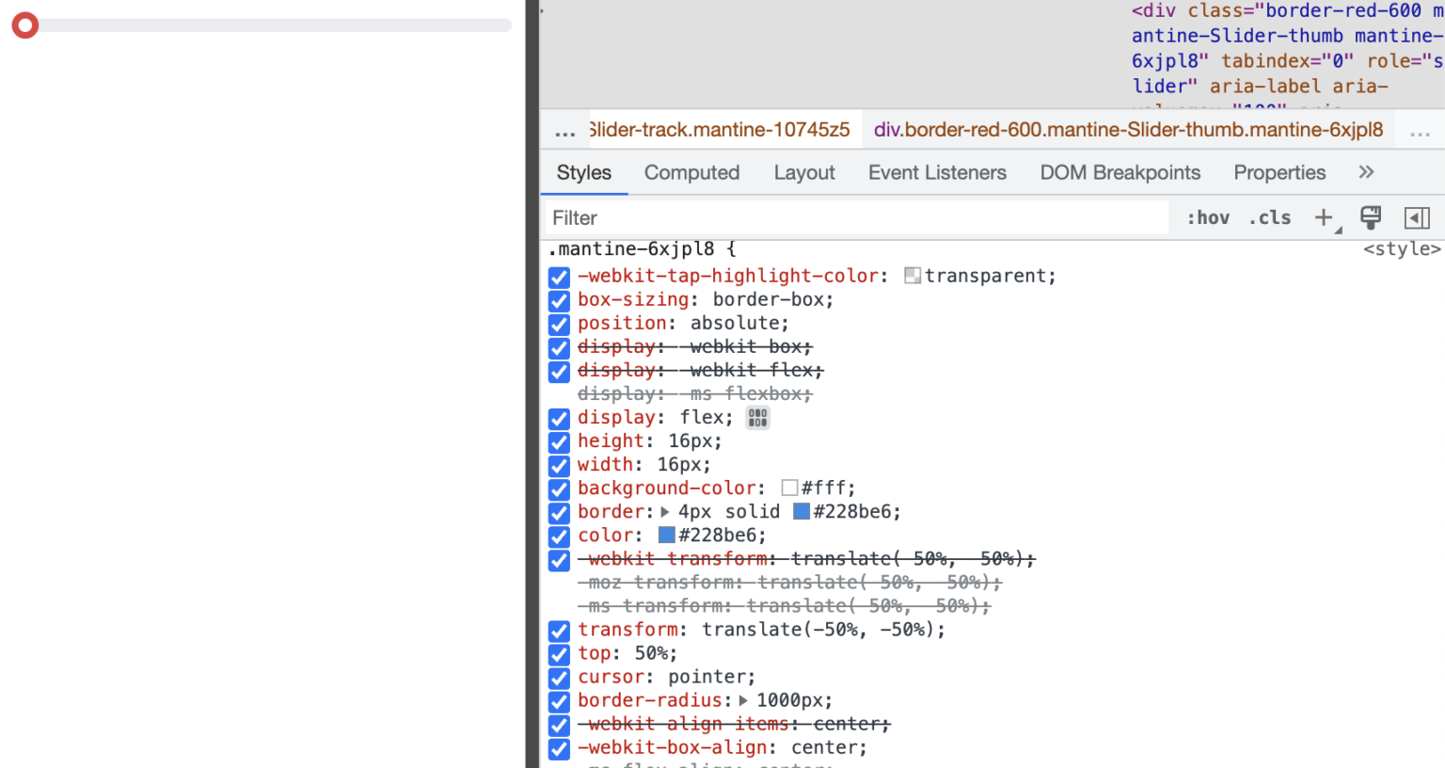
Task: Uncheck the display: flex property
Action: pyautogui.click(x=559, y=419)
